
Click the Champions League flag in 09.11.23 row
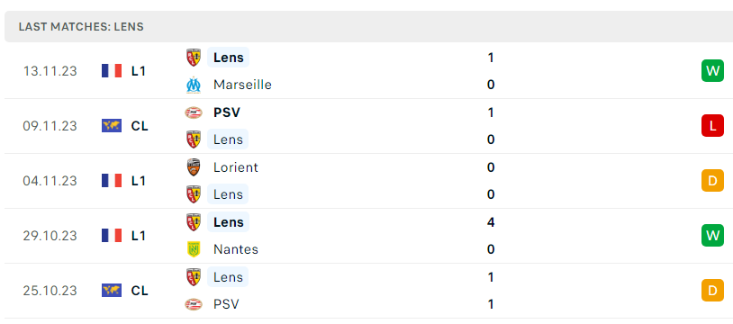112,126
